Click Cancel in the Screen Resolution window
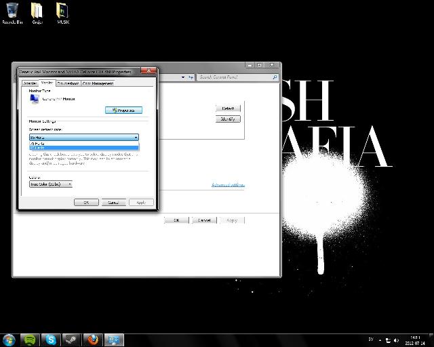The image size is (434, 347). click(x=204, y=220)
